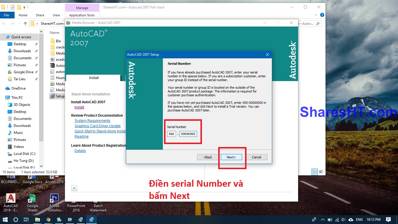Click navigation pane scrollbar down arrow
This screenshot has width=398, height=224.
tap(41, 166)
